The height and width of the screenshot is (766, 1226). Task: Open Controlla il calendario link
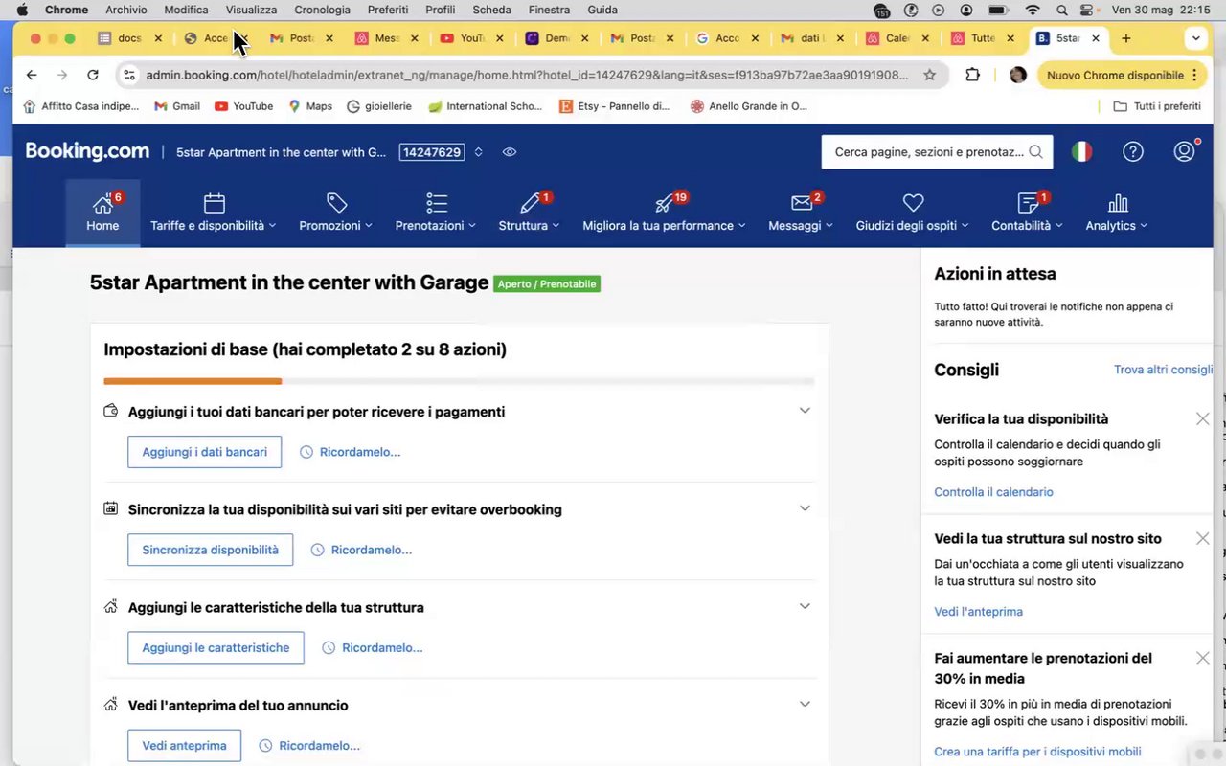pos(993,492)
